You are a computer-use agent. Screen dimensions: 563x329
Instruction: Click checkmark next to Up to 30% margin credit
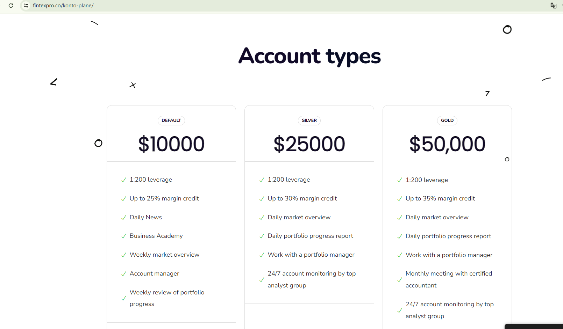tap(262, 199)
